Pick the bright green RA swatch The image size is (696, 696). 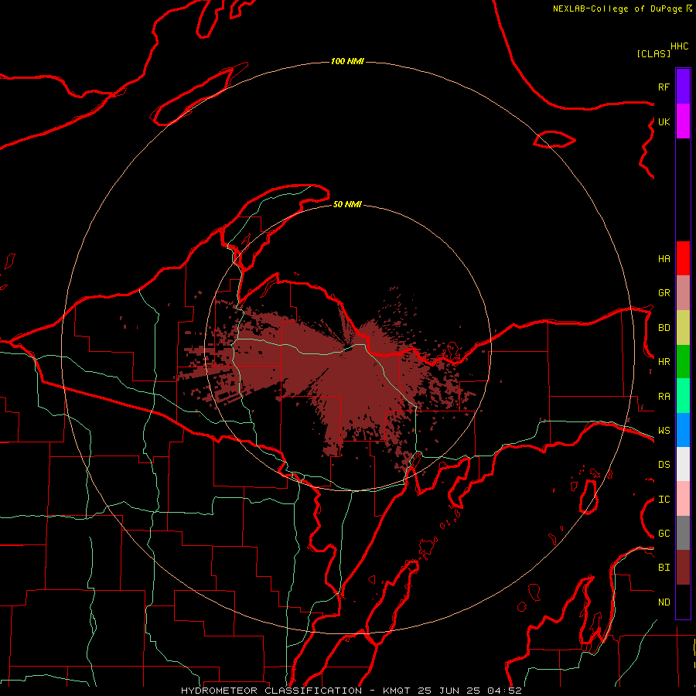point(683,396)
